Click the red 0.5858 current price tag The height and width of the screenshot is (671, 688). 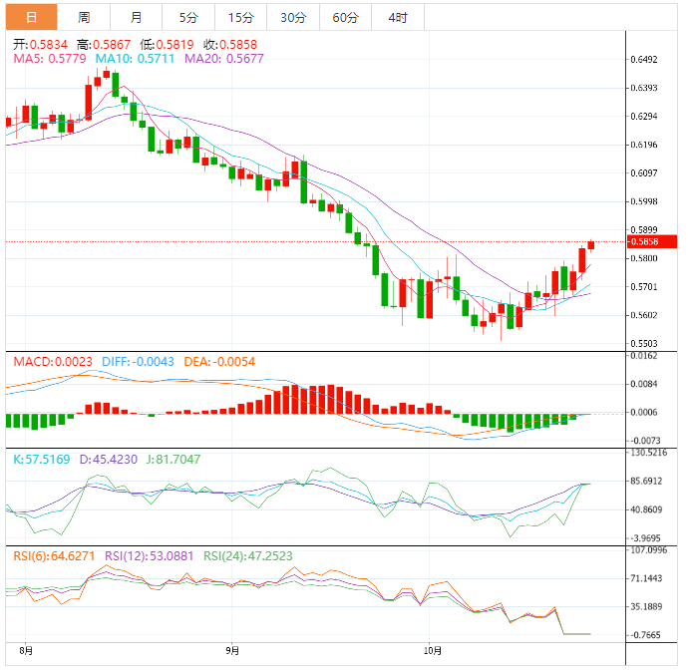(x=651, y=242)
